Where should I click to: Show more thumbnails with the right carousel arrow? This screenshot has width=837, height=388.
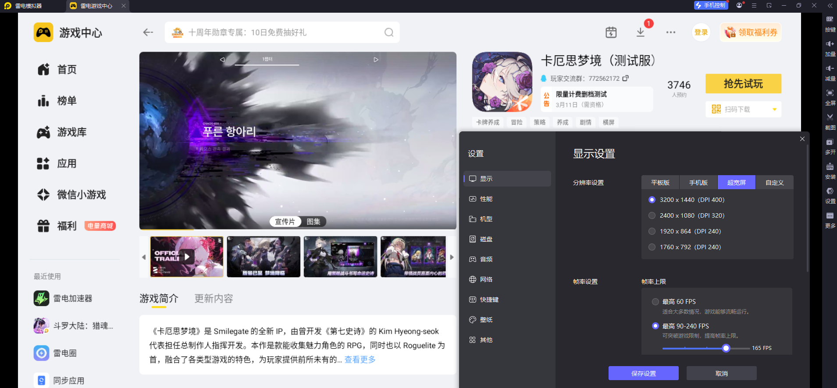click(452, 257)
